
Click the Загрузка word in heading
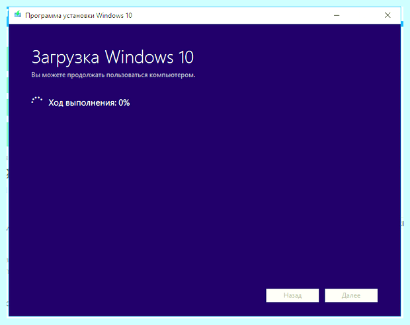click(x=65, y=57)
